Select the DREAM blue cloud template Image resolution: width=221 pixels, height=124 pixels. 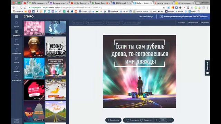56,28
